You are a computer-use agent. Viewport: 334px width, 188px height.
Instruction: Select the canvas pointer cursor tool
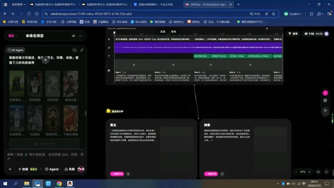tap(325, 110)
